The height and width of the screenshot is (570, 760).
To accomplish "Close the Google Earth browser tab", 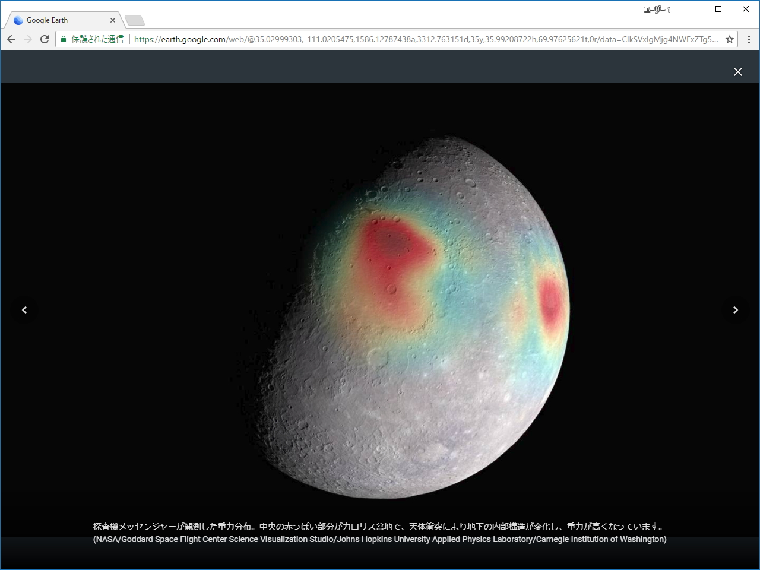I will 113,20.
